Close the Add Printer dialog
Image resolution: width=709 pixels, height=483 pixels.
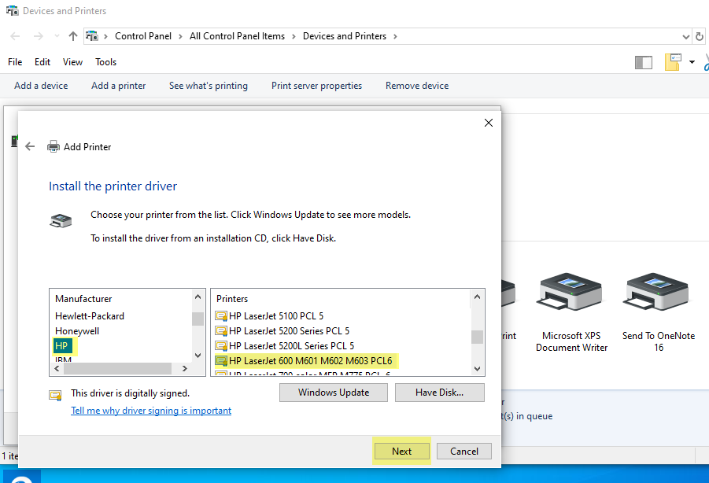(x=489, y=123)
